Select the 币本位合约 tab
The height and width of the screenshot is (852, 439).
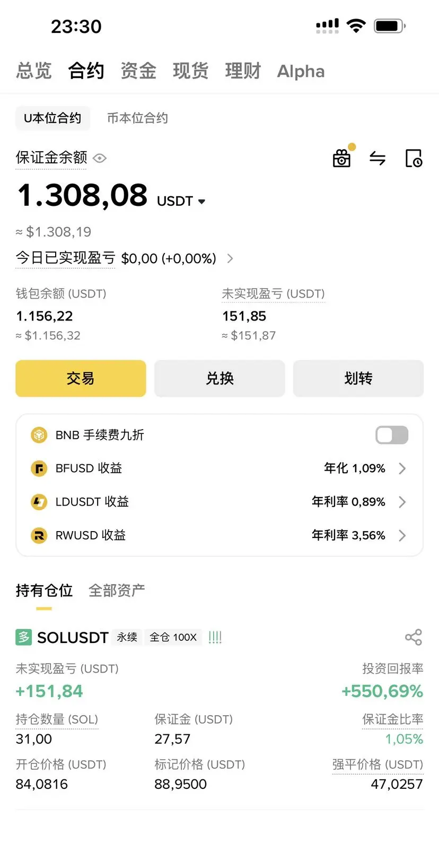137,118
